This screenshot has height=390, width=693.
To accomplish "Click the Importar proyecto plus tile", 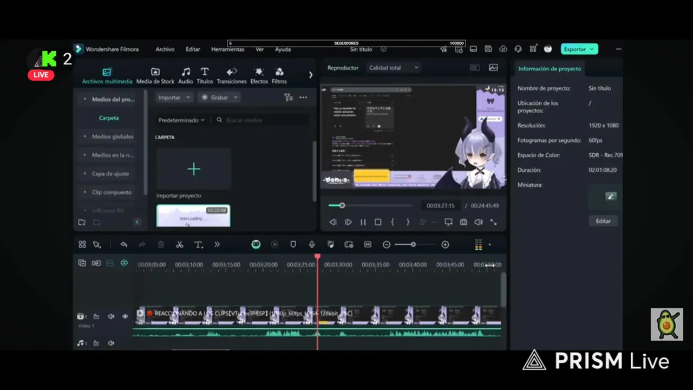I will coord(193,169).
